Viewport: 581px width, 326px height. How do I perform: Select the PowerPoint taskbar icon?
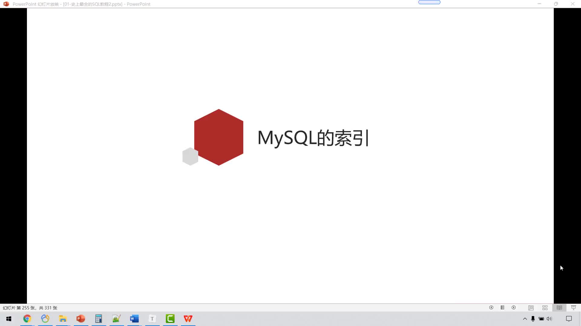click(80, 318)
